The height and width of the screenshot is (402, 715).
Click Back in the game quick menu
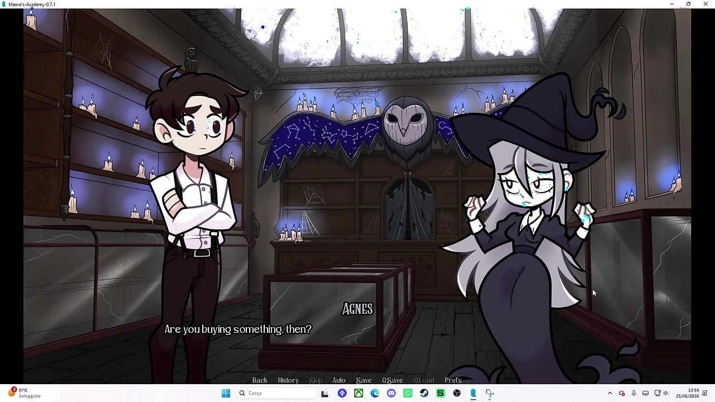coord(260,380)
